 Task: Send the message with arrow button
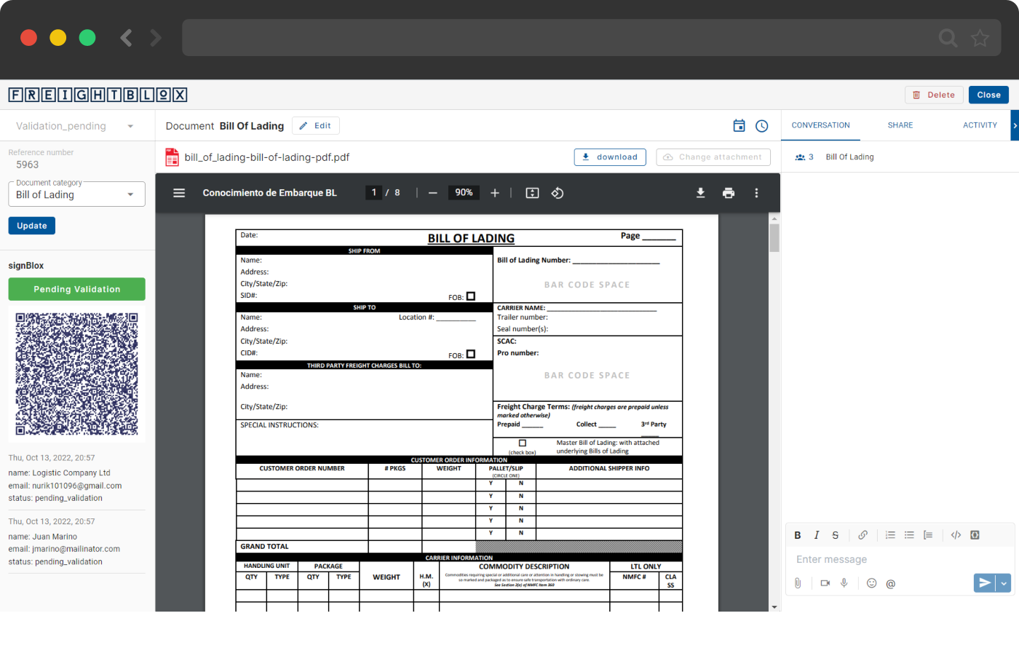pos(985,582)
